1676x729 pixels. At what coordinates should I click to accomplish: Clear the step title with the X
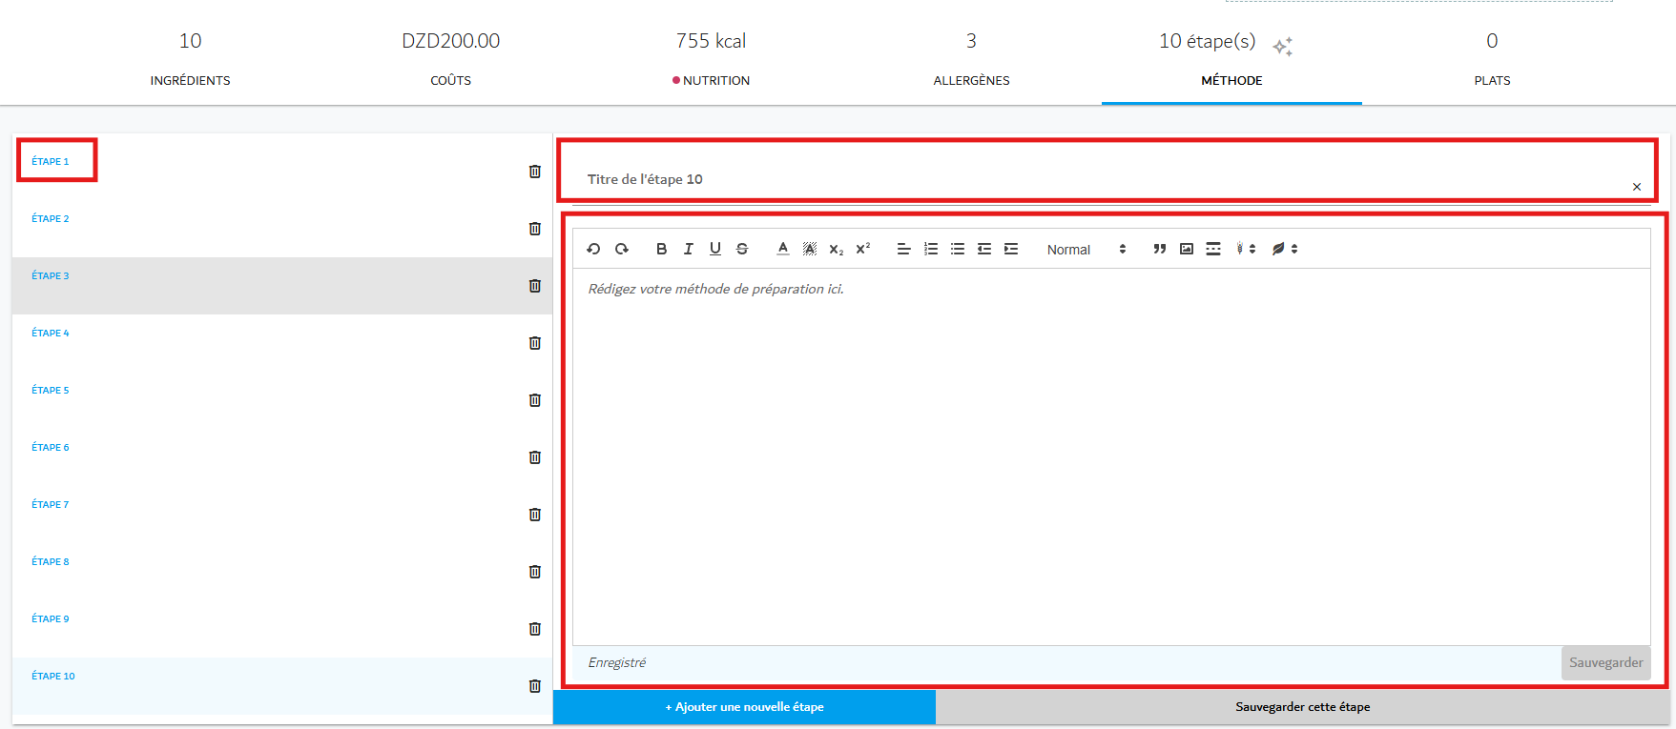point(1637,187)
